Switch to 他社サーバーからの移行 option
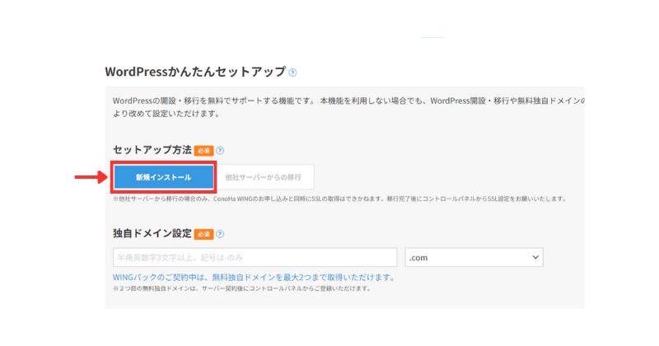The width and height of the screenshot is (659, 346). click(x=264, y=177)
